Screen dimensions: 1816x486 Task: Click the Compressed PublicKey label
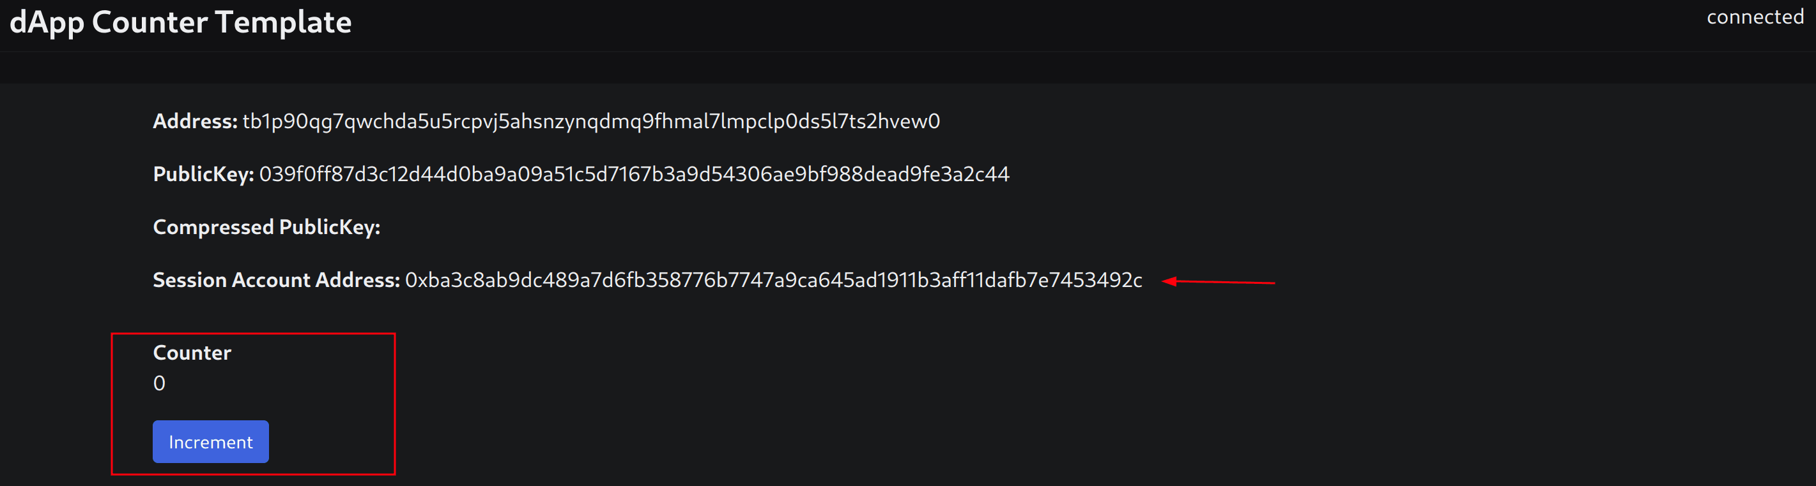click(x=266, y=227)
